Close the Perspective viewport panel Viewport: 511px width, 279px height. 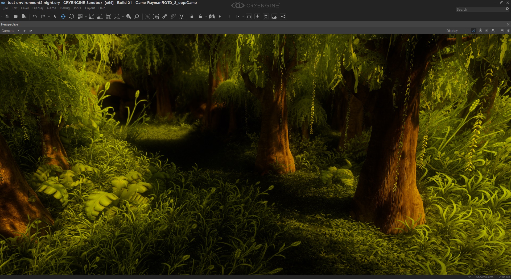click(508, 24)
